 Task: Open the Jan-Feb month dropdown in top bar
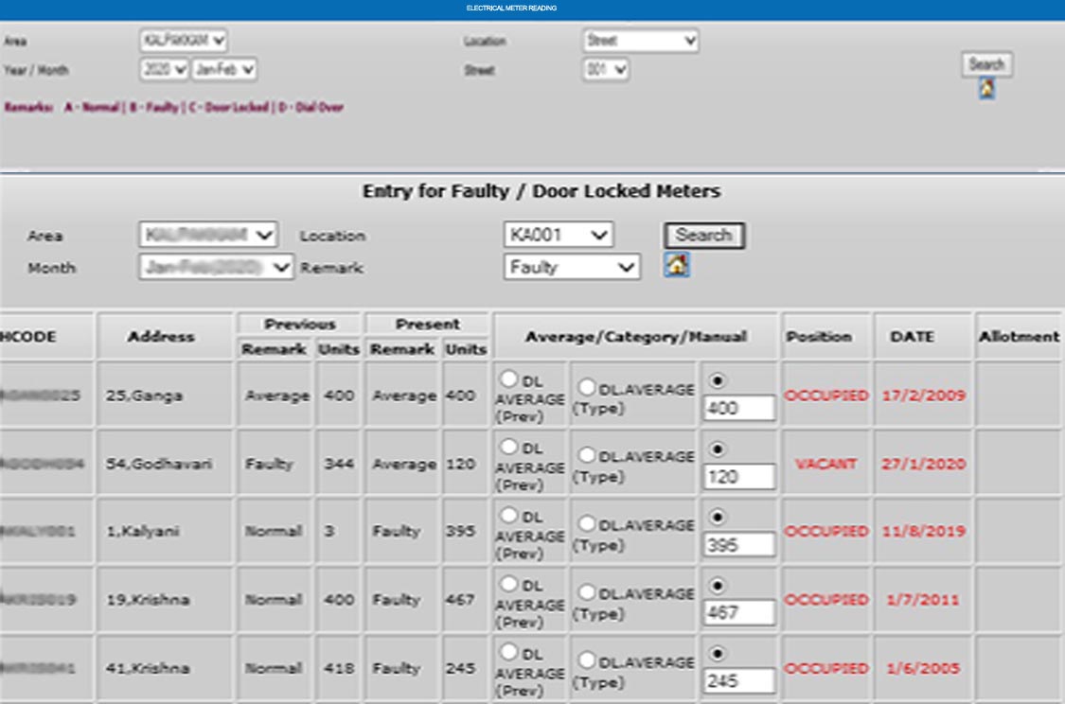[x=224, y=69]
